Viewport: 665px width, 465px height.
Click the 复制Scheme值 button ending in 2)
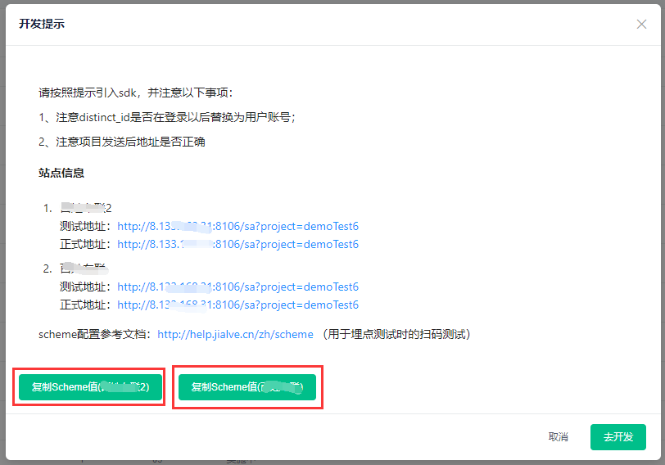[90, 387]
